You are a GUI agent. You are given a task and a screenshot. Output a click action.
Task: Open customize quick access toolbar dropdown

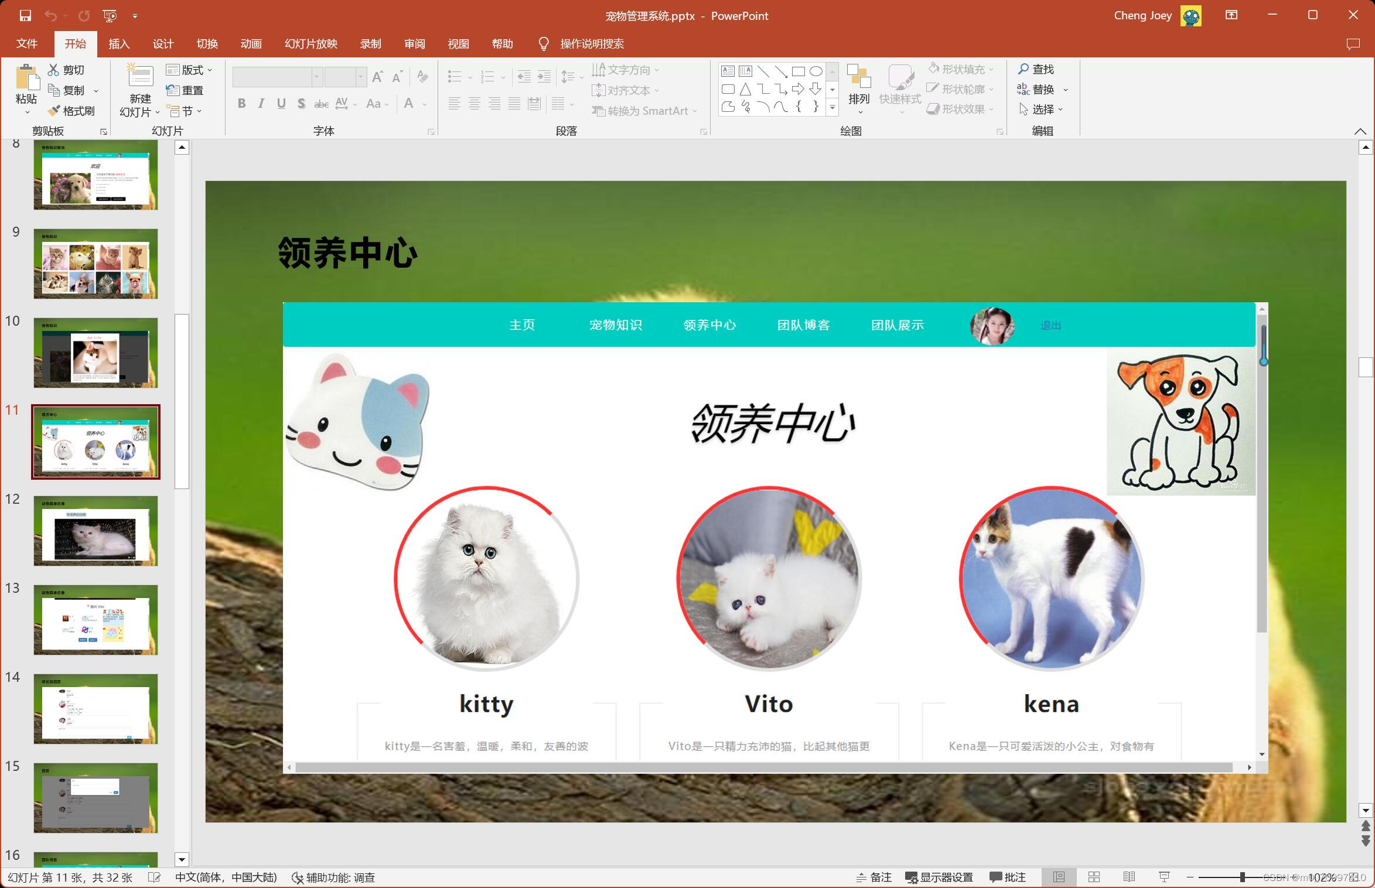click(x=135, y=16)
